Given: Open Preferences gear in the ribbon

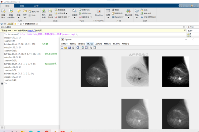Looking at the screenshot, I should [x=115, y=10].
